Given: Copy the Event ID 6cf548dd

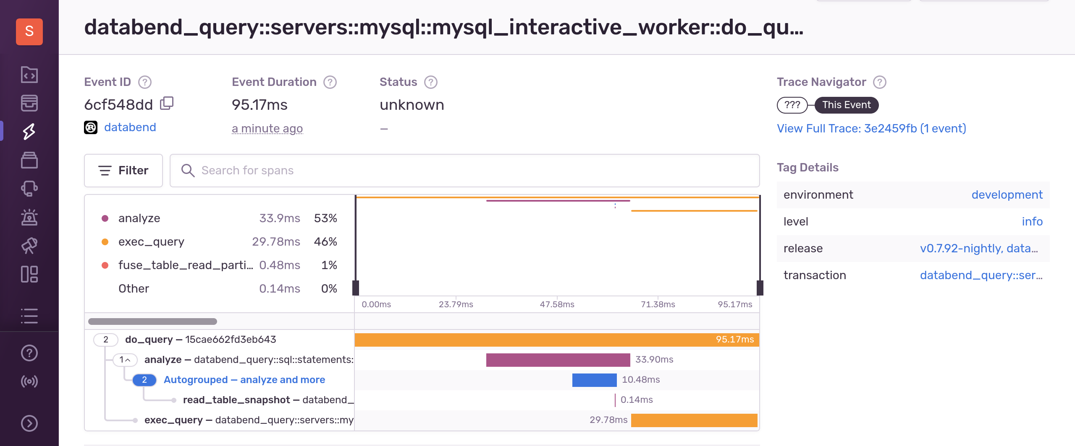Looking at the screenshot, I should click(x=167, y=104).
